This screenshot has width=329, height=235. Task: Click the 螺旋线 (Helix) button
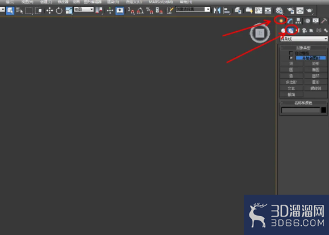tap(315, 88)
